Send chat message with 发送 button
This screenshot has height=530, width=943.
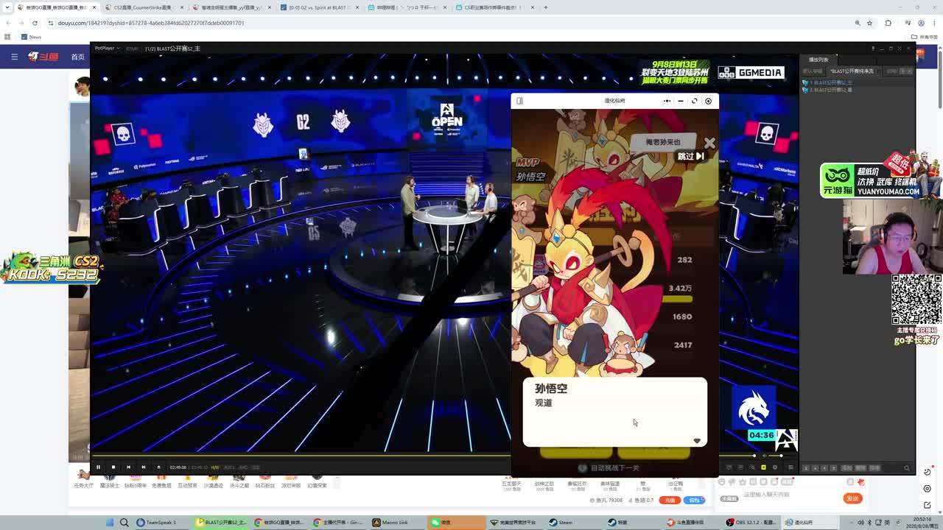click(x=852, y=498)
